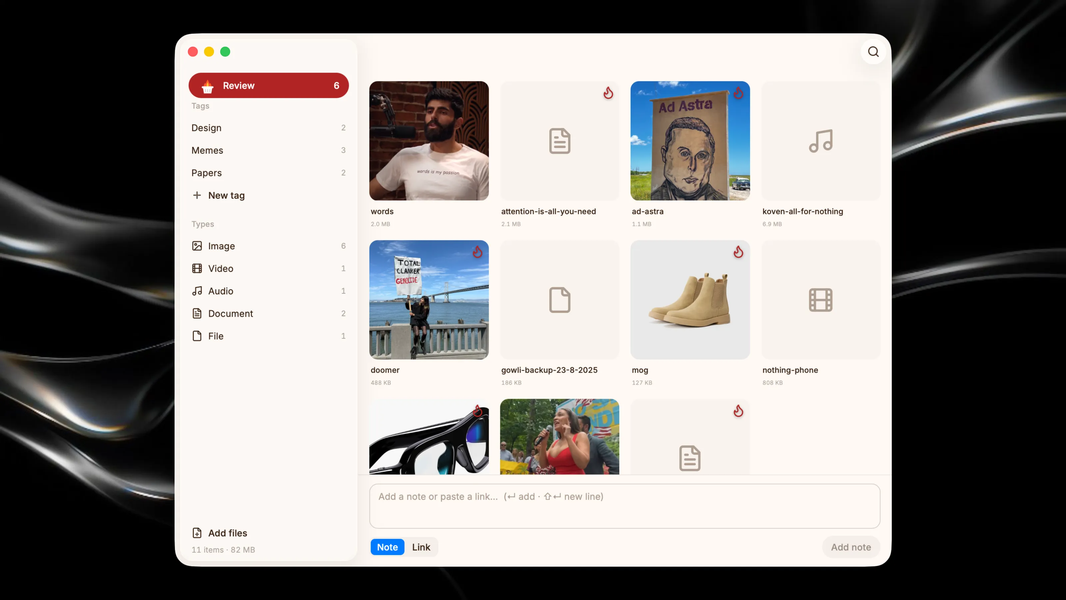
Task: Click the Review count badge 6
Action: click(336, 86)
